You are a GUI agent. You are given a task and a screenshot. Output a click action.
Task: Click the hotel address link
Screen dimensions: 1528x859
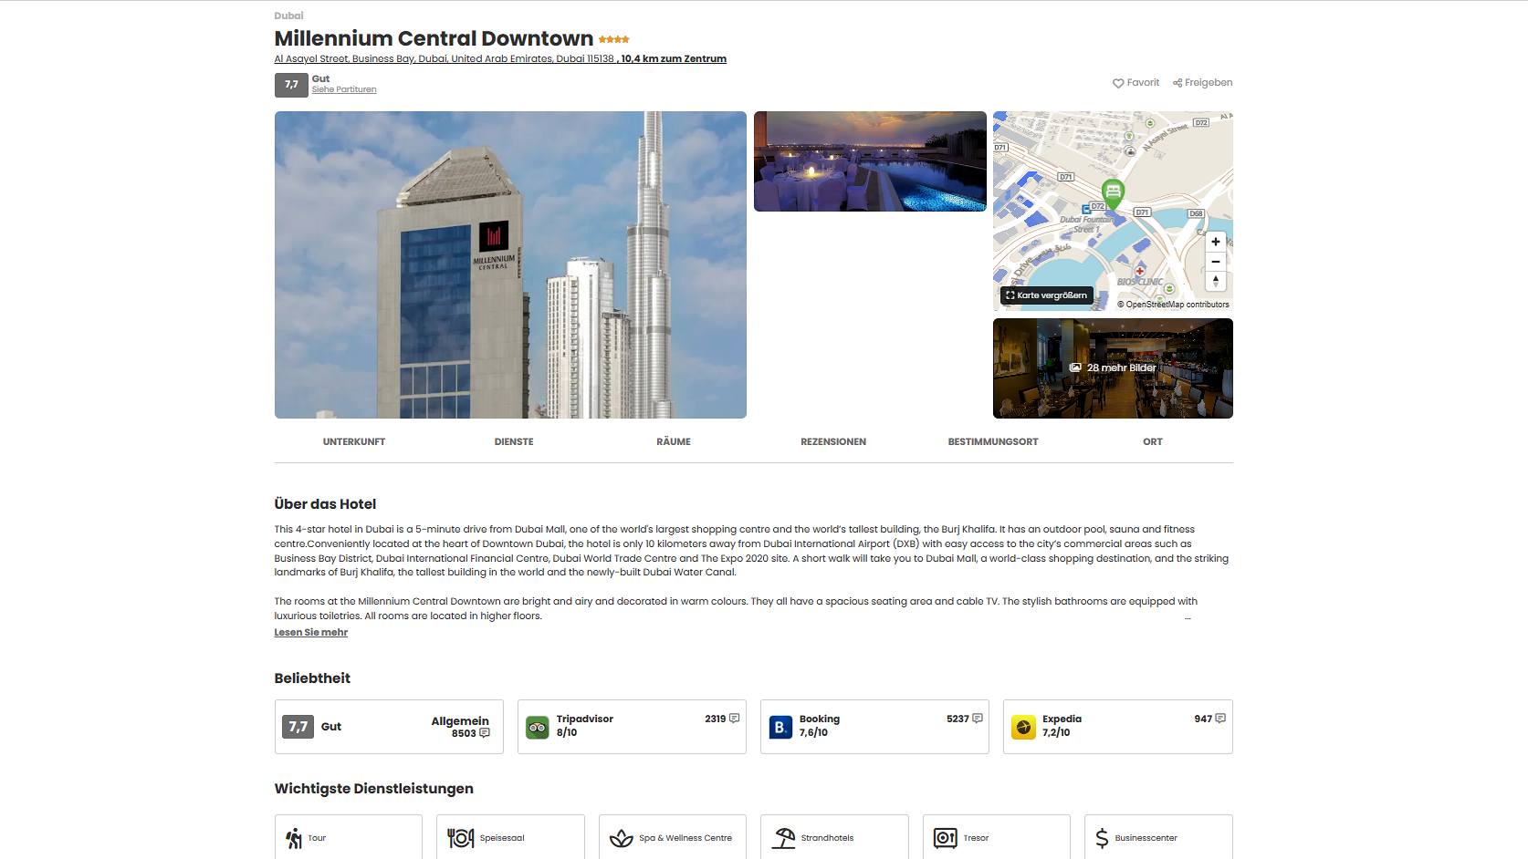(500, 58)
